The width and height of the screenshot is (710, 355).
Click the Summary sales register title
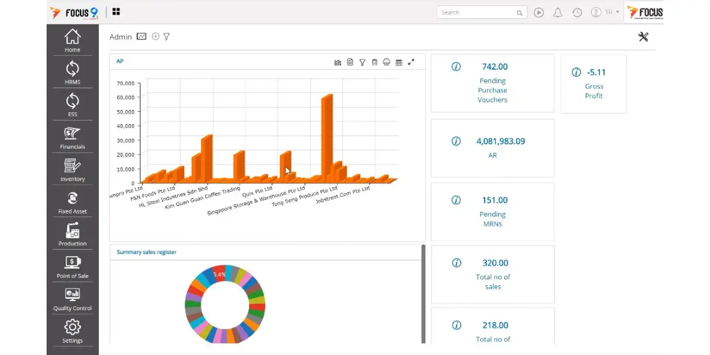[146, 252]
